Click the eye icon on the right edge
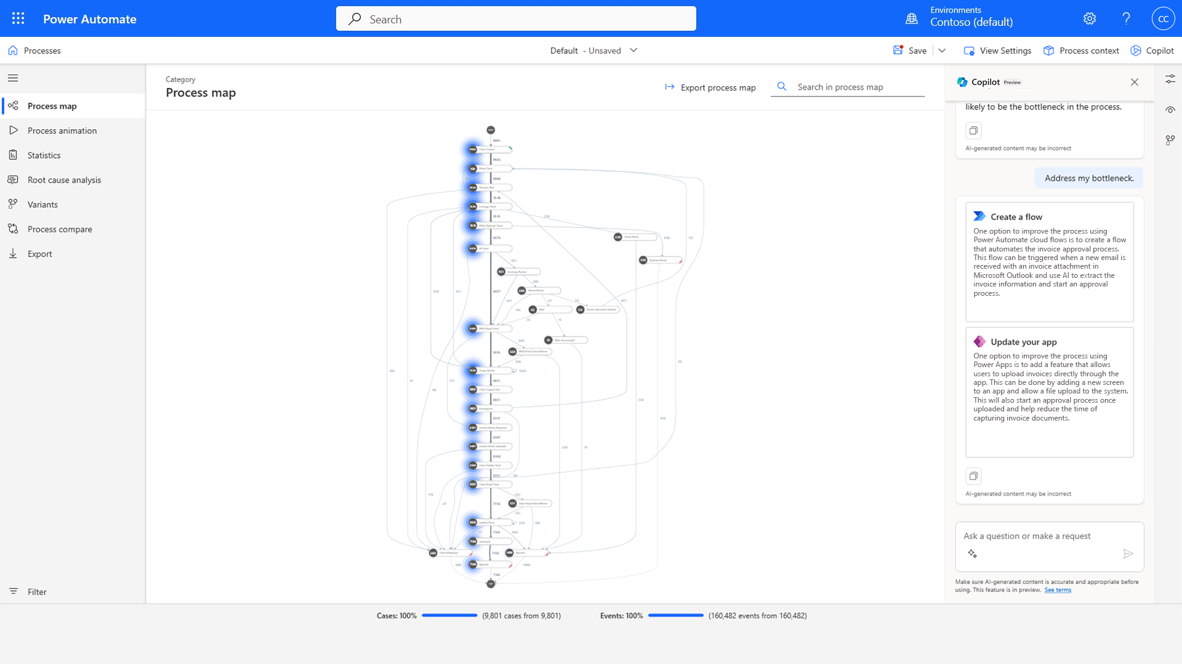 click(1170, 109)
